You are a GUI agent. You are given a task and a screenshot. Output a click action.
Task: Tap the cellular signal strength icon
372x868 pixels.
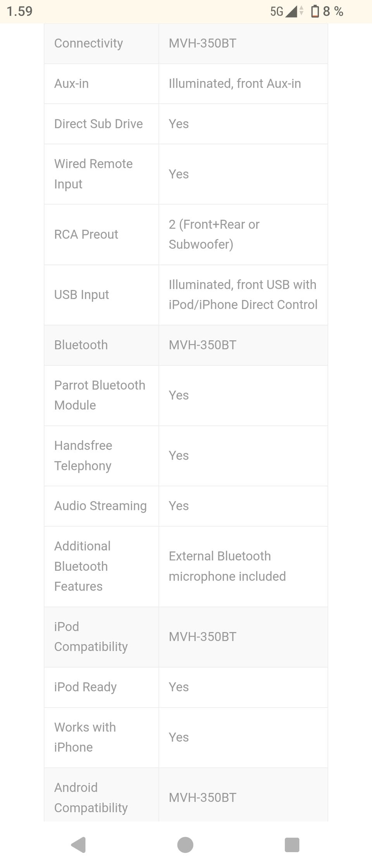click(x=291, y=11)
